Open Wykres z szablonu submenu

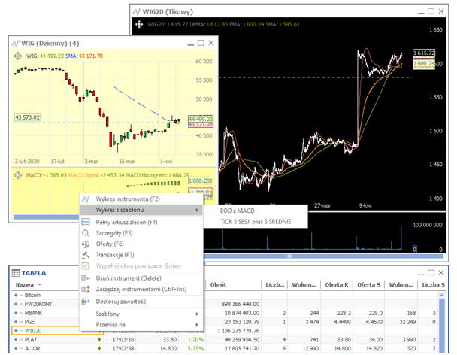(x=141, y=210)
